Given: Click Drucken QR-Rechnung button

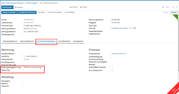Looking at the screenshot, I should (27, 12).
